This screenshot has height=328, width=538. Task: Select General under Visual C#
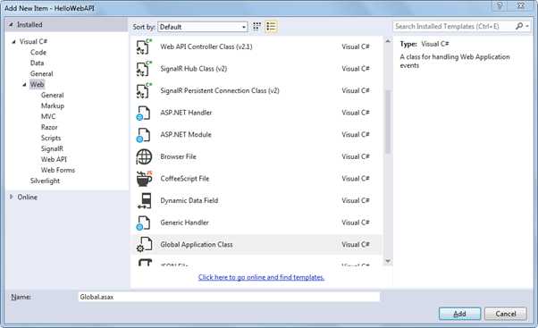click(x=41, y=73)
